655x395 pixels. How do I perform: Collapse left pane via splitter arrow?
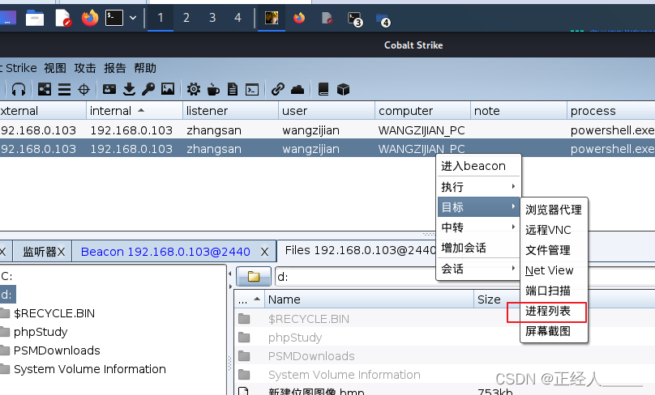229,274
